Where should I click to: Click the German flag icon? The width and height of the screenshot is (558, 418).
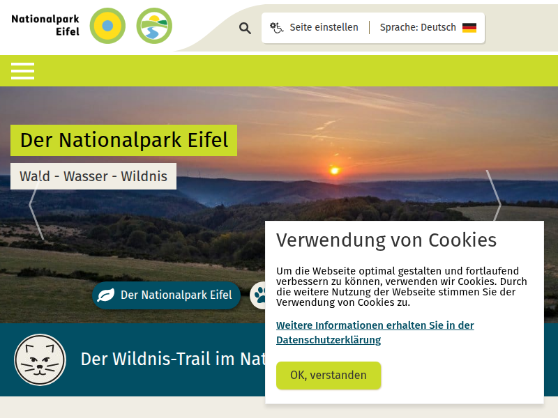[469, 27]
